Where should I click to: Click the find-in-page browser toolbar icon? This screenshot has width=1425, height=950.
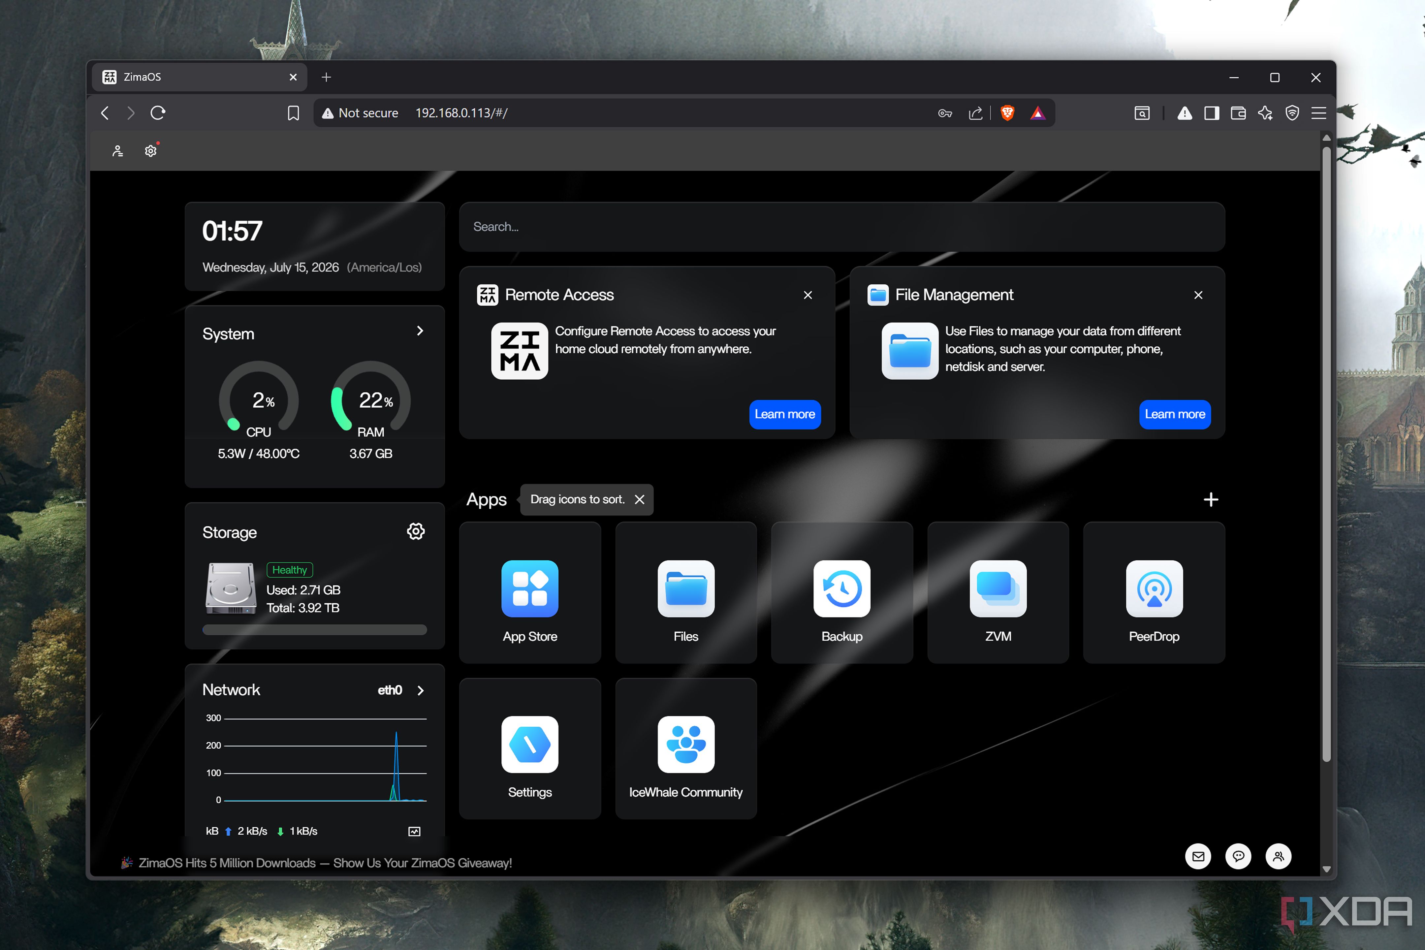(1141, 113)
